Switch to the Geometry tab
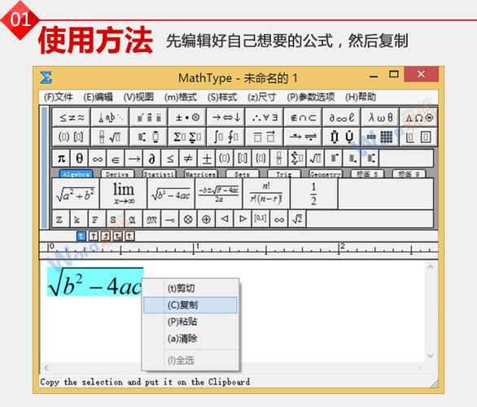The width and height of the screenshot is (477, 407). tap(326, 174)
